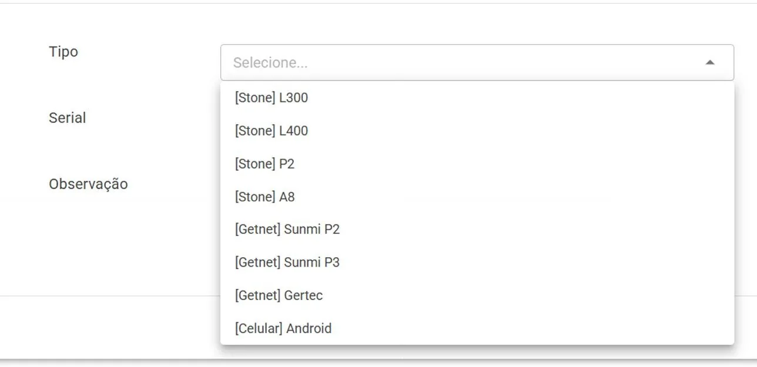Pick the only mobile phone device type
The width and height of the screenshot is (757, 367).
477,328
